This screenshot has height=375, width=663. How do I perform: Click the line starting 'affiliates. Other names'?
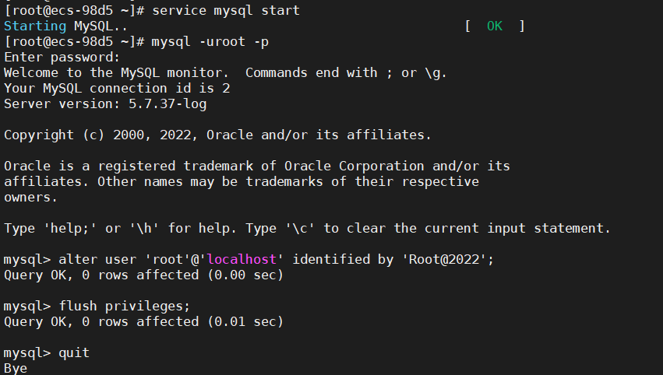click(242, 181)
